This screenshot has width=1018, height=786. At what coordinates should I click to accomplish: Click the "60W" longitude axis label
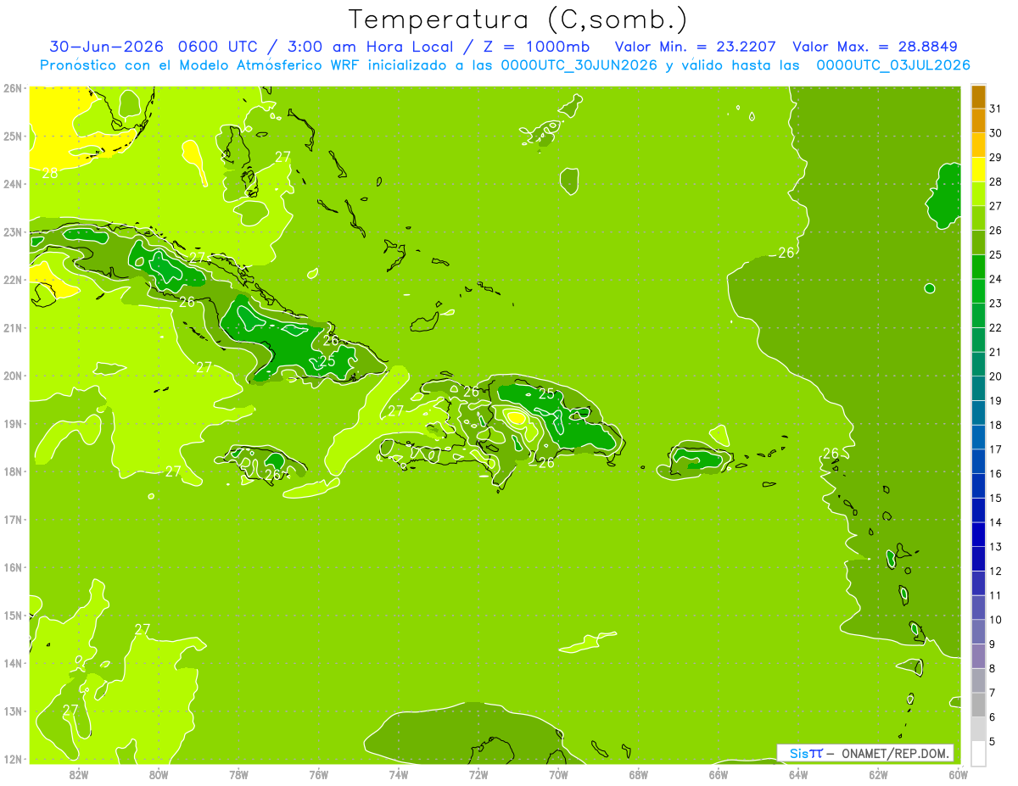(x=958, y=774)
